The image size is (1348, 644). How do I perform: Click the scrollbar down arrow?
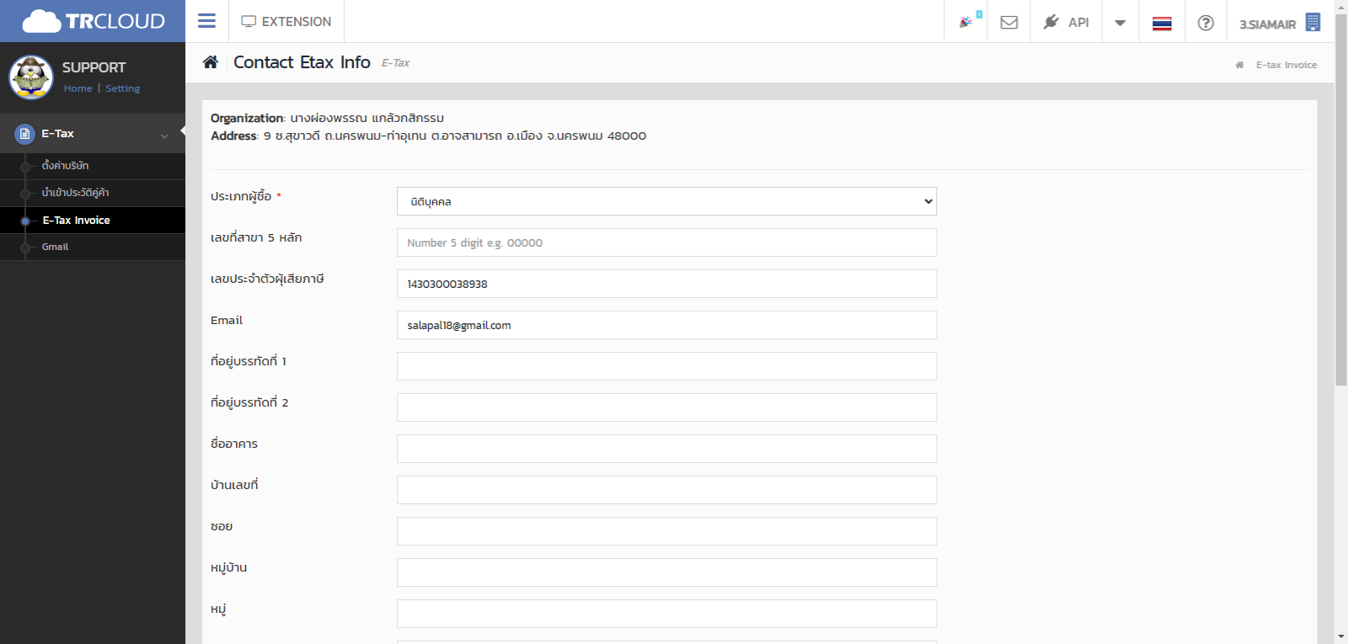coord(1341,637)
